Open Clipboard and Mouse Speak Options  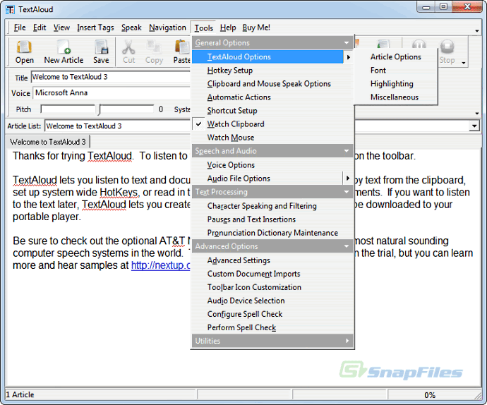tap(272, 83)
